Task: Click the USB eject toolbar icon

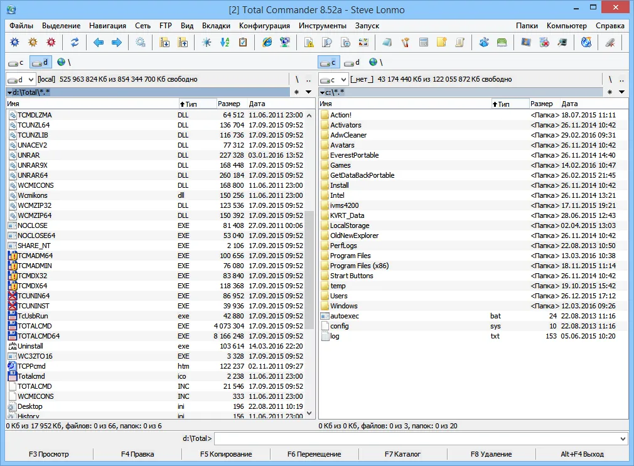Action: click(610, 42)
